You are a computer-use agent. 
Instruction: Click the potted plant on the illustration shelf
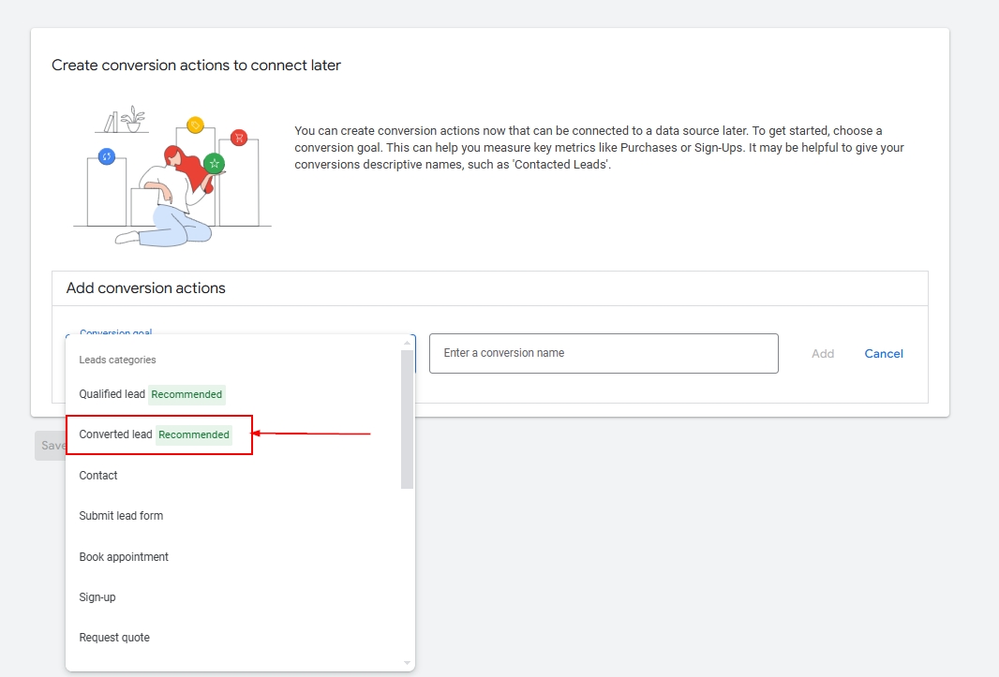click(x=134, y=119)
